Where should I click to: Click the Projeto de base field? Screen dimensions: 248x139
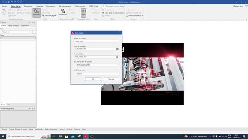(x=95, y=57)
